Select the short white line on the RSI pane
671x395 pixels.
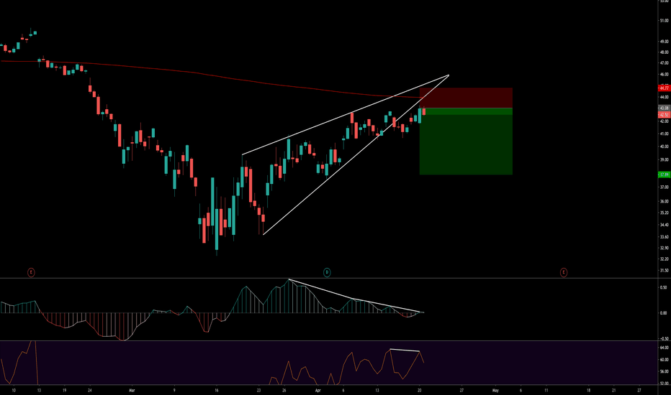(x=405, y=350)
